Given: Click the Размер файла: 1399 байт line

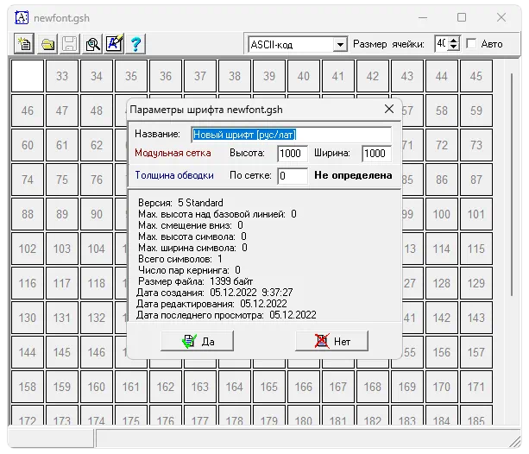Looking at the screenshot, I should [195, 281].
